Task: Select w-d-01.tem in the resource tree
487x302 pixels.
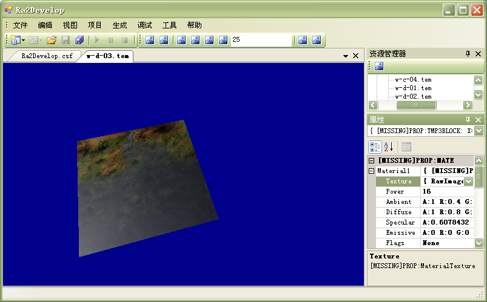Action: (x=413, y=88)
